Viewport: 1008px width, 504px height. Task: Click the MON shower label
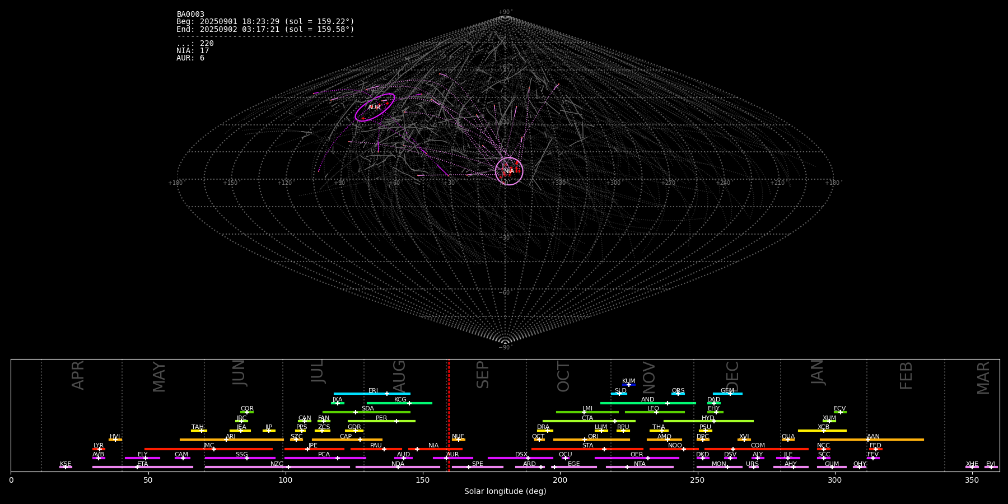(x=719, y=464)
